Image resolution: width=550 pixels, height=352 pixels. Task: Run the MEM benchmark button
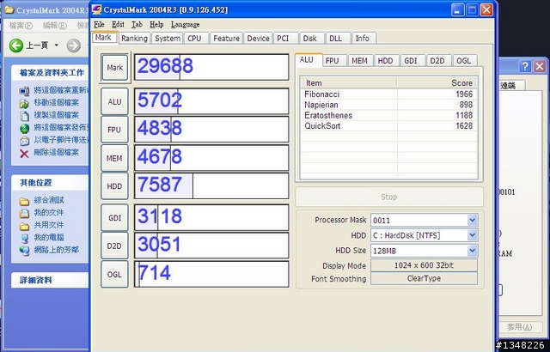click(x=114, y=158)
